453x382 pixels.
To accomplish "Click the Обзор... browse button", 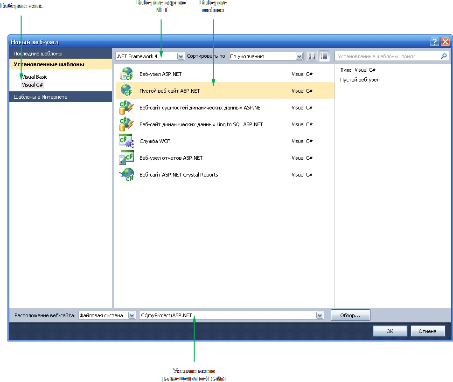I will 350,315.
